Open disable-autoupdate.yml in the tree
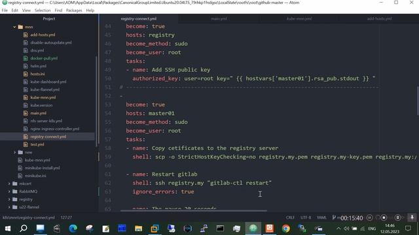Viewport: 419px width, 235px height. click(51, 42)
